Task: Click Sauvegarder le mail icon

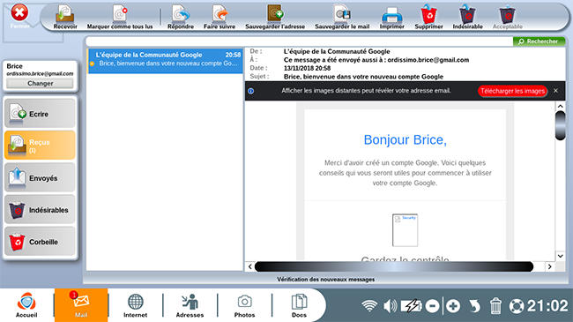Action: [x=342, y=14]
